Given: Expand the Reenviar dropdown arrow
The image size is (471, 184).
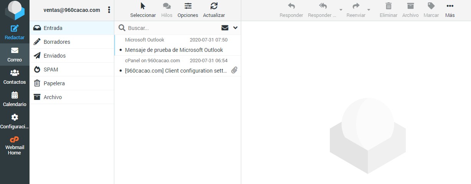Looking at the screenshot, I should point(369,10).
